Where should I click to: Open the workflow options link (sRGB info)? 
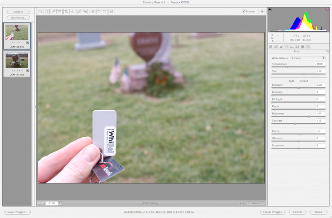(x=166, y=212)
